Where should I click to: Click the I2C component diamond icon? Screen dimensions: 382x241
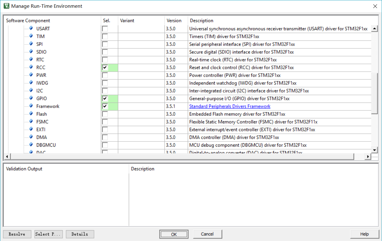point(31,90)
